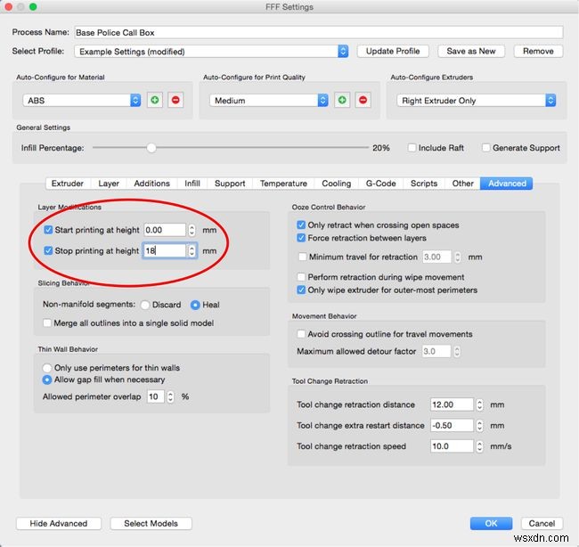Choose Allow gap fill when necessary

47,380
